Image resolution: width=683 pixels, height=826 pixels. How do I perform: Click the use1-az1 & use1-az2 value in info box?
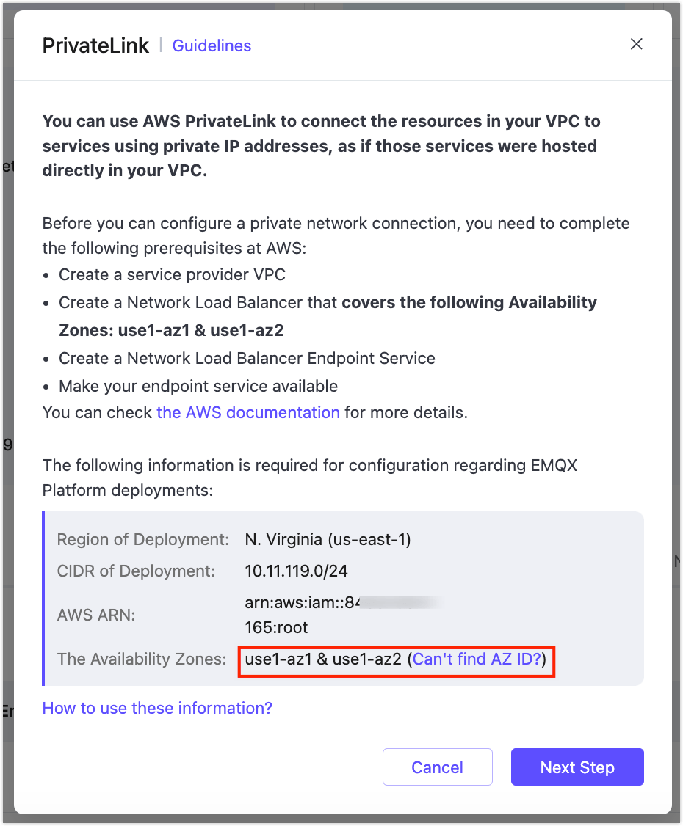pos(323,659)
